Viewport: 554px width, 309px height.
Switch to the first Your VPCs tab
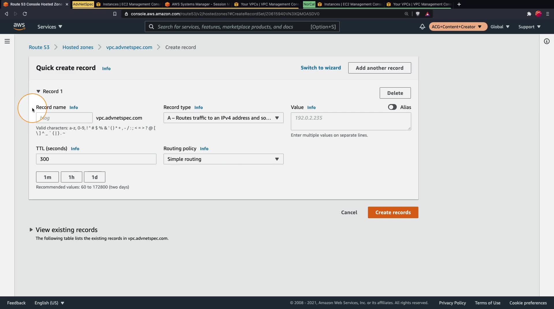point(267,4)
